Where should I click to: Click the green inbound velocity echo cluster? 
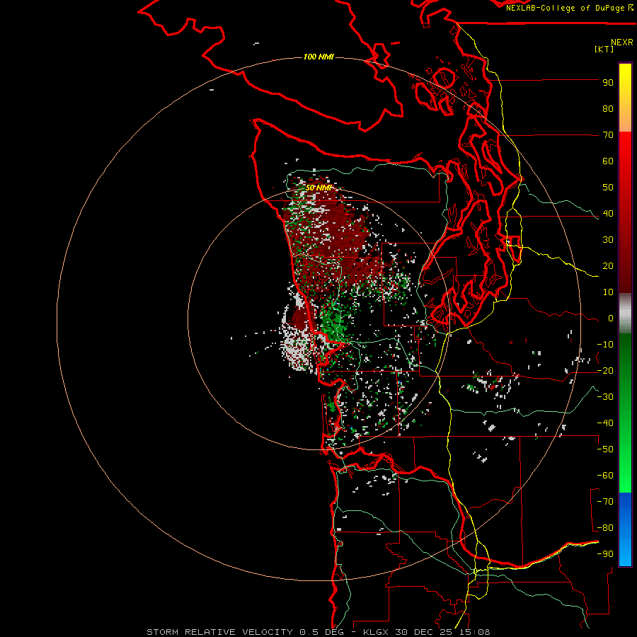tap(334, 321)
